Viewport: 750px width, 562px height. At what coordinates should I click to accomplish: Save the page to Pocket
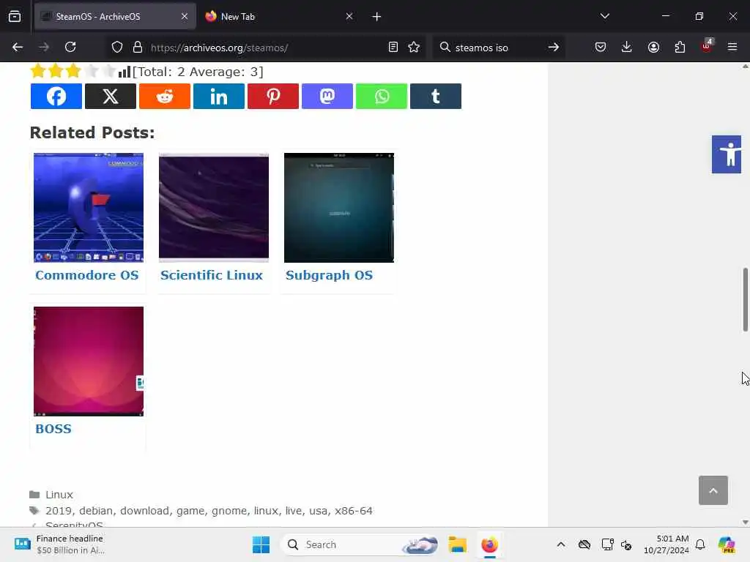pyautogui.click(x=601, y=48)
